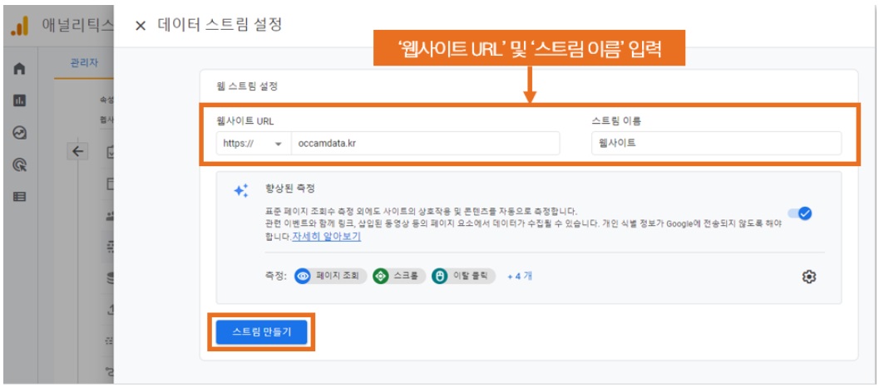
Task: Switch to the 관리자 tab
Action: [84, 63]
